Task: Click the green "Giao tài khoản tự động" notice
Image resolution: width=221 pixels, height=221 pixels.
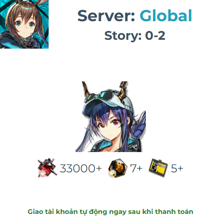Action: 110,212
